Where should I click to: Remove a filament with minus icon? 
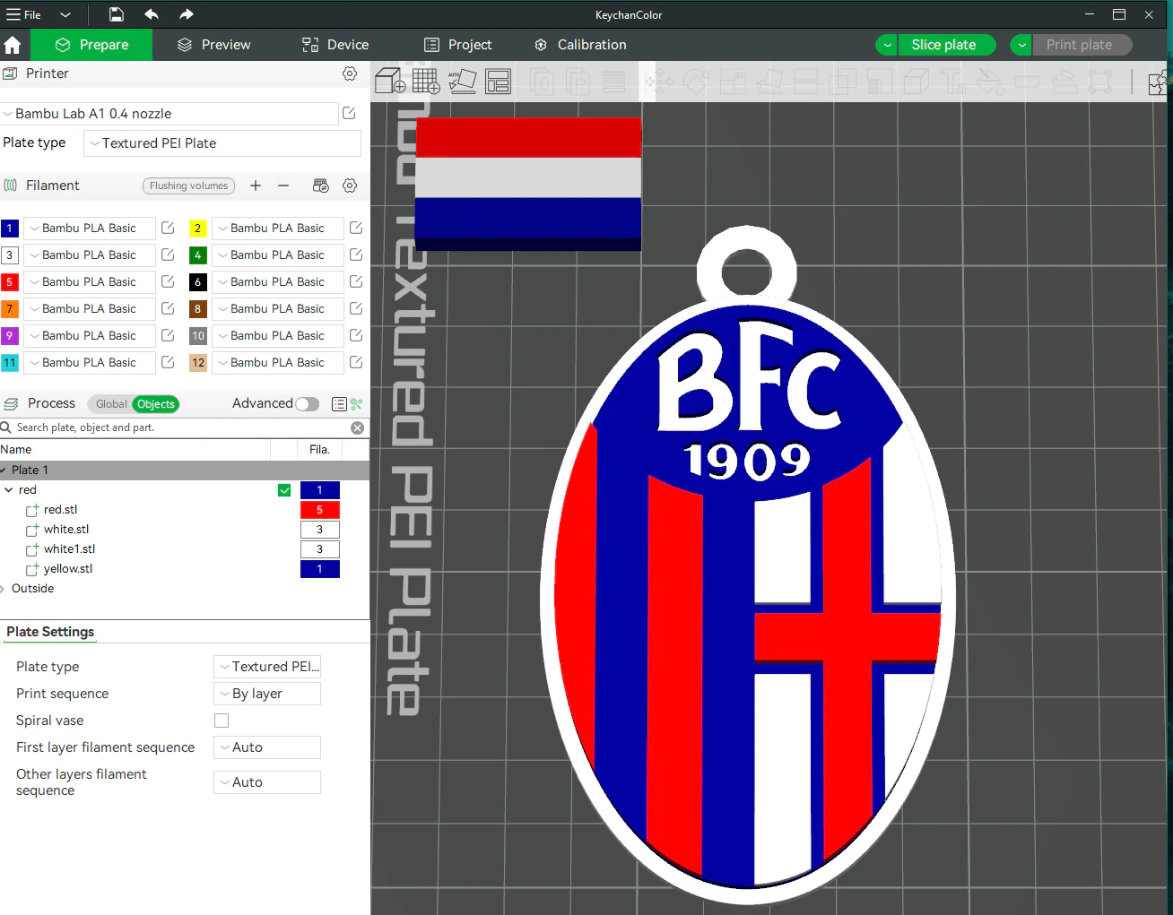pos(283,186)
